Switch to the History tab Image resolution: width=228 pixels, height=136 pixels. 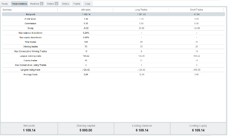click(65, 4)
